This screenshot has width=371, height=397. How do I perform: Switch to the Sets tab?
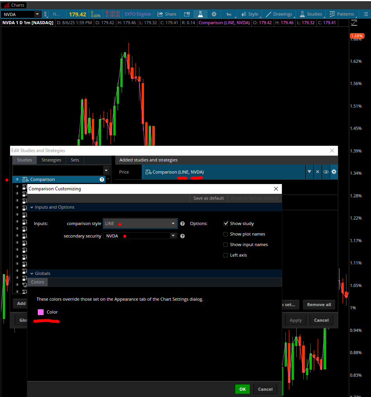(75, 160)
